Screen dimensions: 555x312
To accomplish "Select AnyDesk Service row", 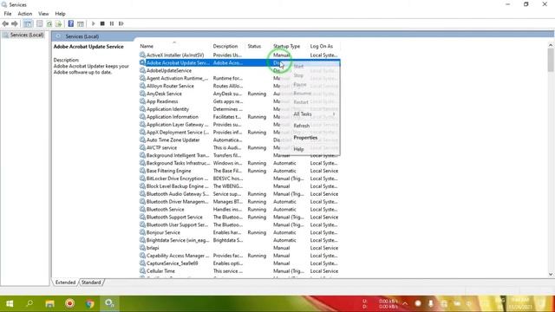I will pos(239,94).
